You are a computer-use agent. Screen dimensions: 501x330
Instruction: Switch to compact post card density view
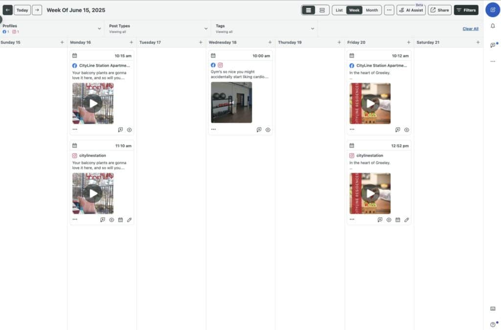(x=322, y=10)
